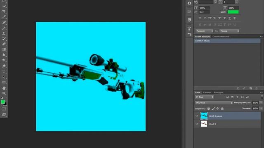Delete the selected paragraph style
This screenshot has width=264, height=148.
[x=257, y=88]
